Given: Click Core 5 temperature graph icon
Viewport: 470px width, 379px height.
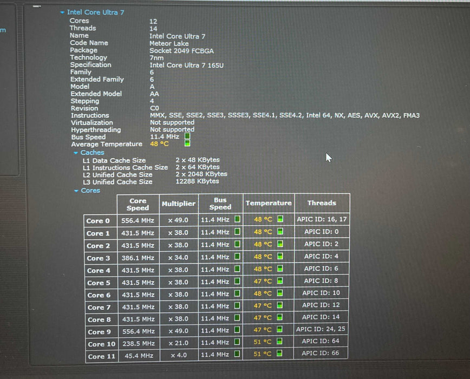Looking at the screenshot, I should click(280, 280).
